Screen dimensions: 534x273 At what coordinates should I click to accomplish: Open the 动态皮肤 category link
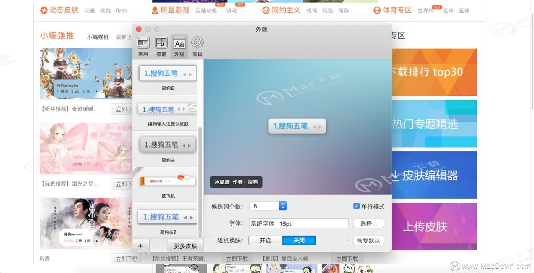(64, 10)
